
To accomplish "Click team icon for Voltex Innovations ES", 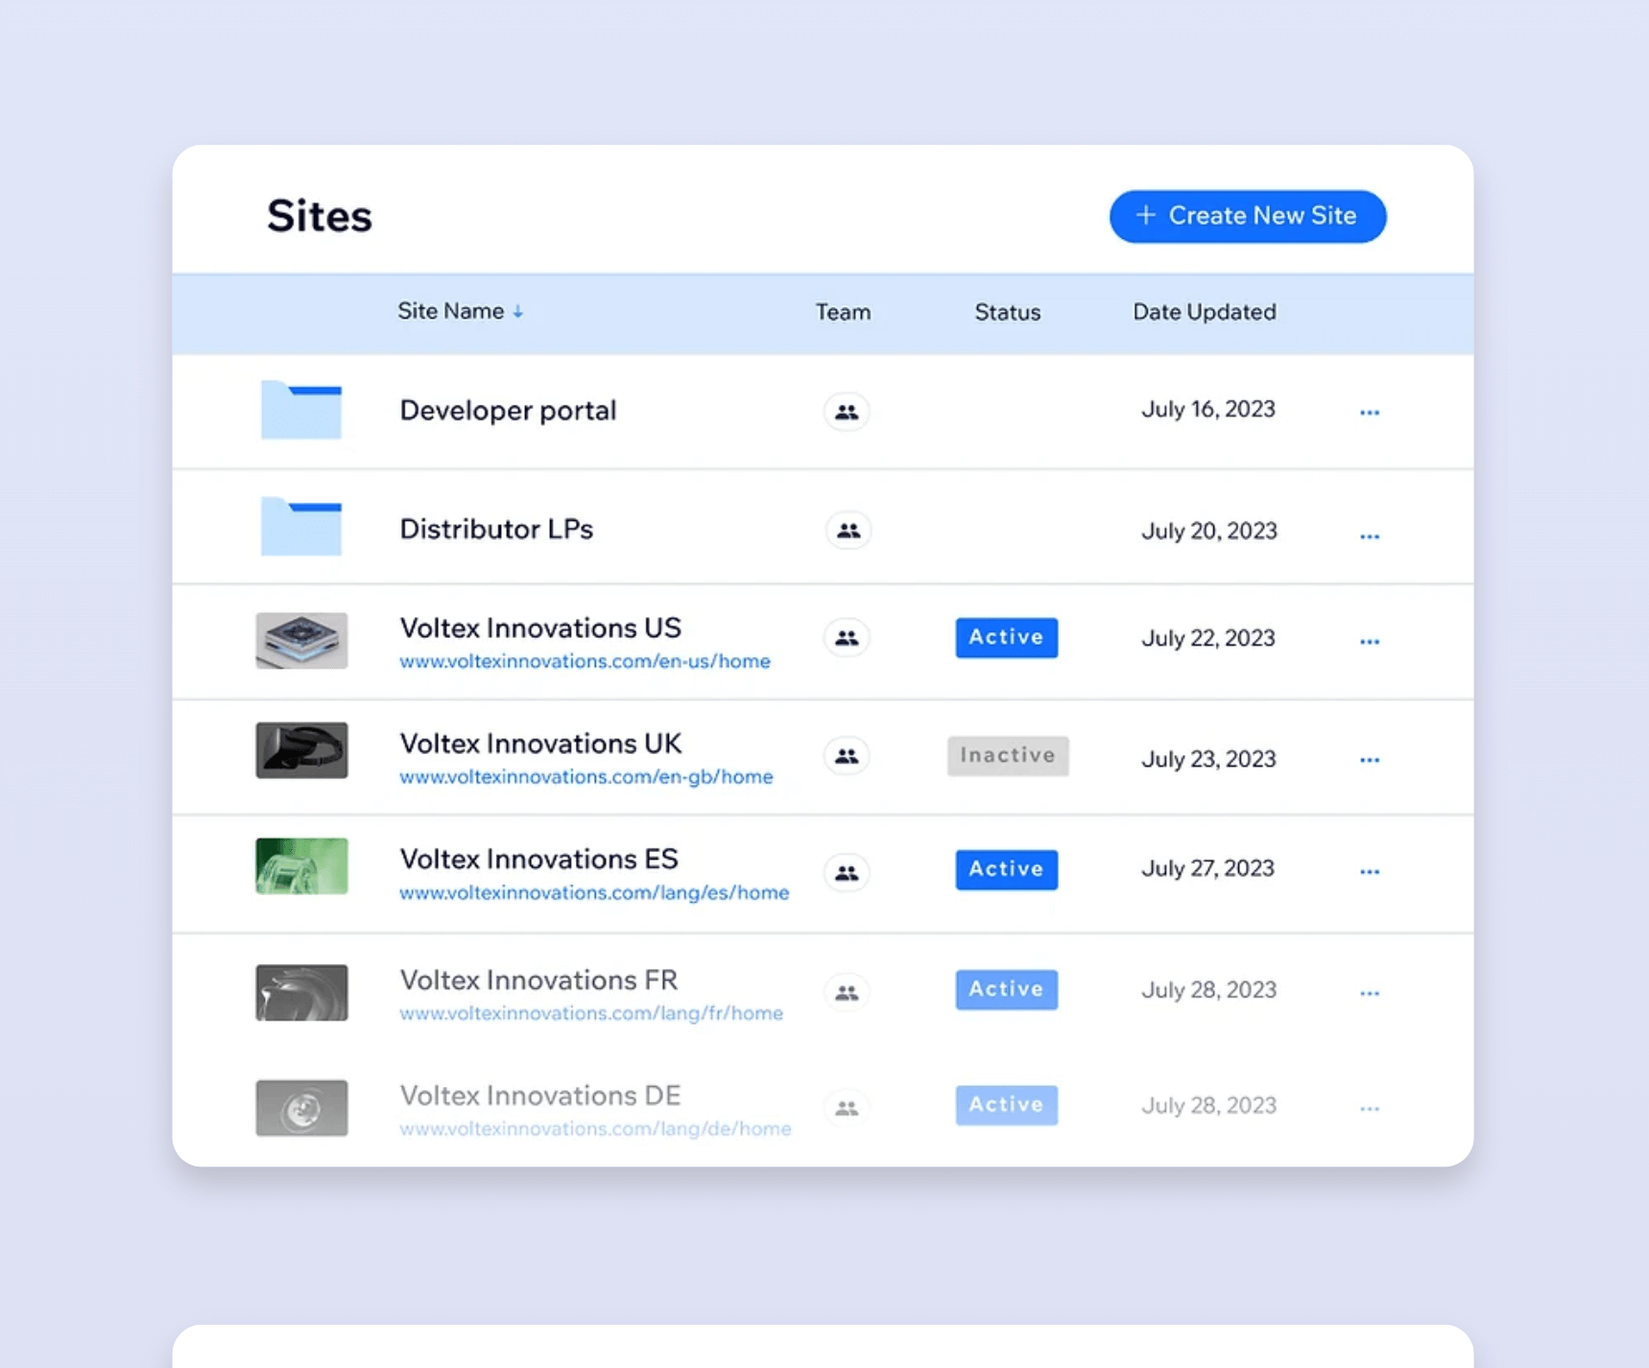I will pos(846,872).
